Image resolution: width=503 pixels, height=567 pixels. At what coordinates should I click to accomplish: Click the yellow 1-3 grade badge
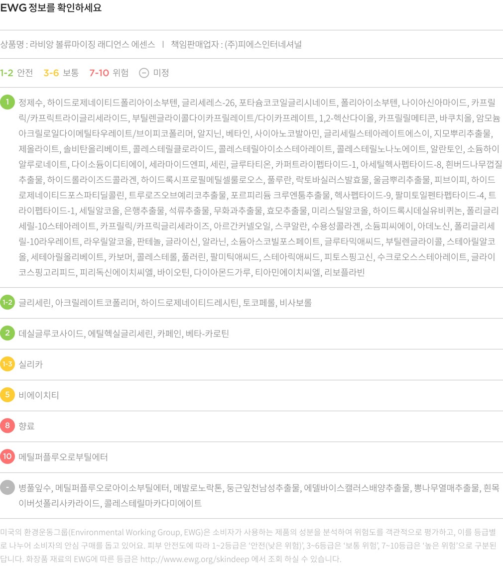[x=7, y=364]
